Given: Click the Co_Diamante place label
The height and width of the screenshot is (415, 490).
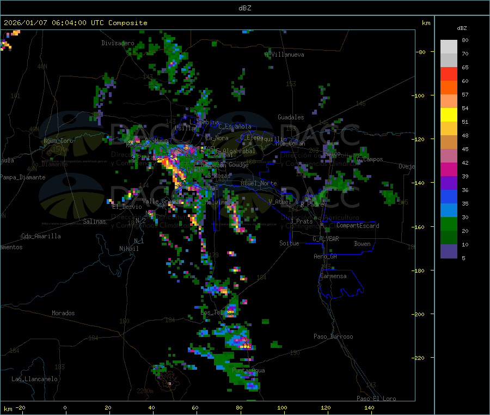Looking at the screenshot, I should click(x=50, y=164).
